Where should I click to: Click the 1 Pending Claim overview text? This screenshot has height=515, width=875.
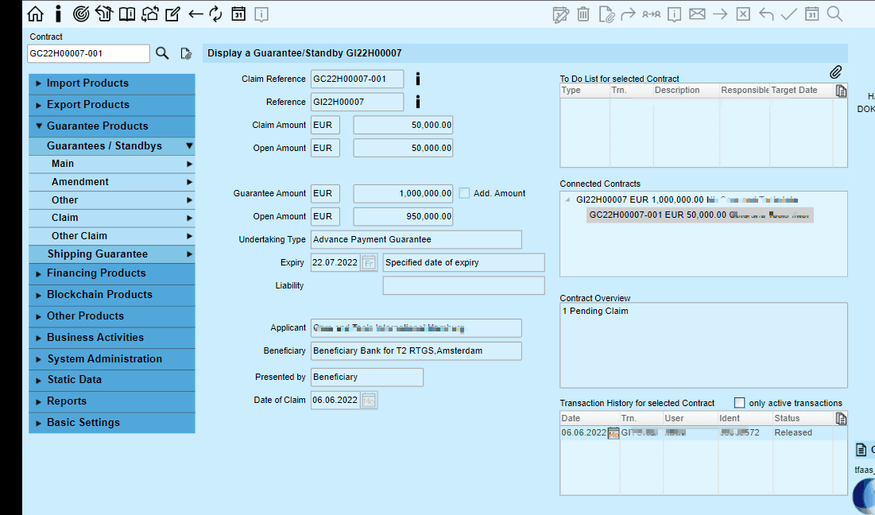[595, 312]
